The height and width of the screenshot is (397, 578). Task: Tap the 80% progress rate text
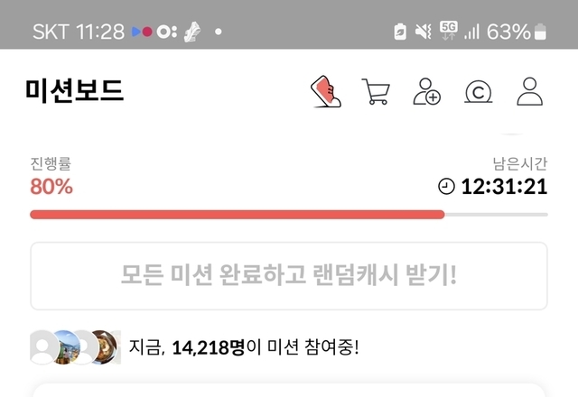click(51, 187)
